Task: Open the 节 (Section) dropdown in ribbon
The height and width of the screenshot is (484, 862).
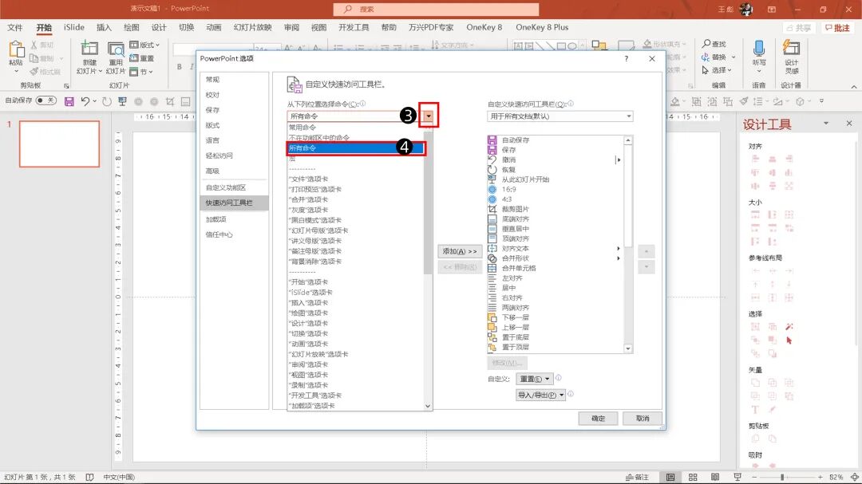Action: pos(141,72)
